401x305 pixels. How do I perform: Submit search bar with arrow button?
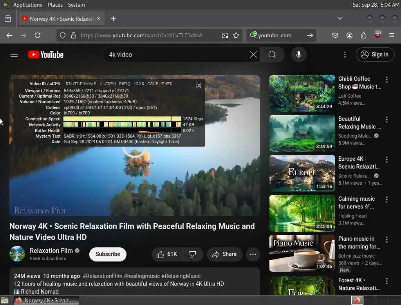[x=310, y=35]
